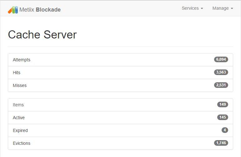Select the Attempts row

click(120, 60)
